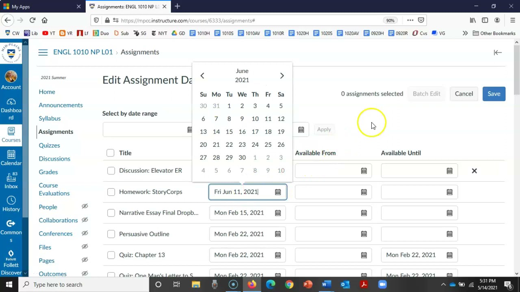
Task: Check the Persuasive Outline checkbox
Action: 111,234
